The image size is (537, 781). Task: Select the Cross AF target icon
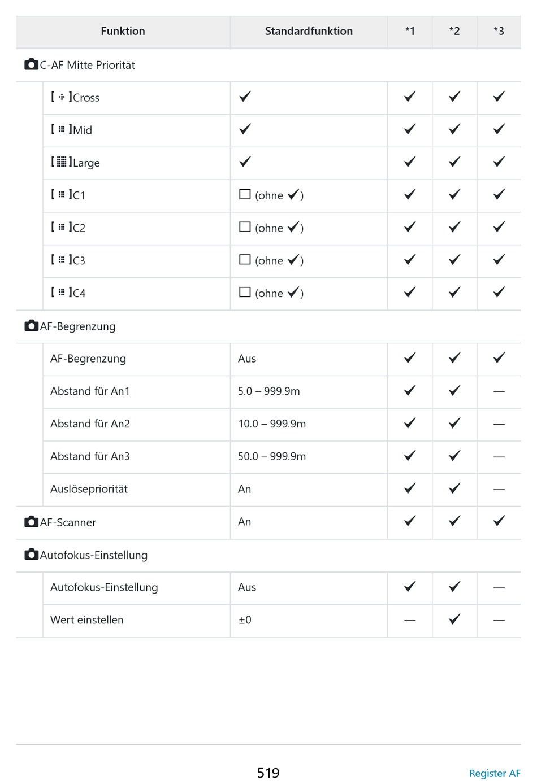(x=62, y=97)
